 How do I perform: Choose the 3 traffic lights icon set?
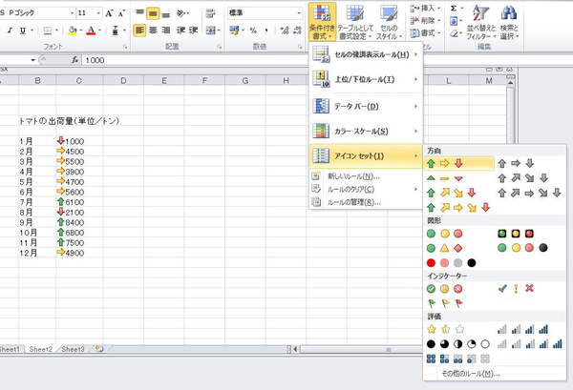445,234
